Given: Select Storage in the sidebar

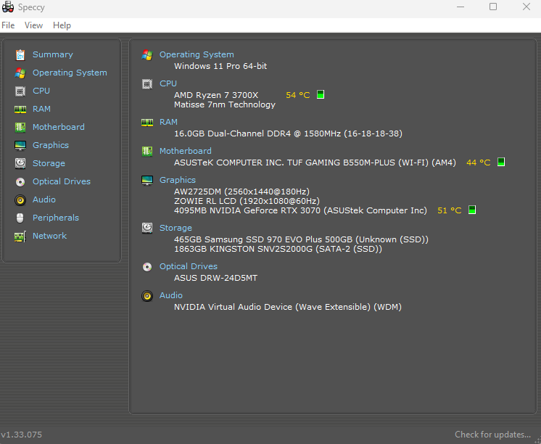Looking at the screenshot, I should coord(49,163).
